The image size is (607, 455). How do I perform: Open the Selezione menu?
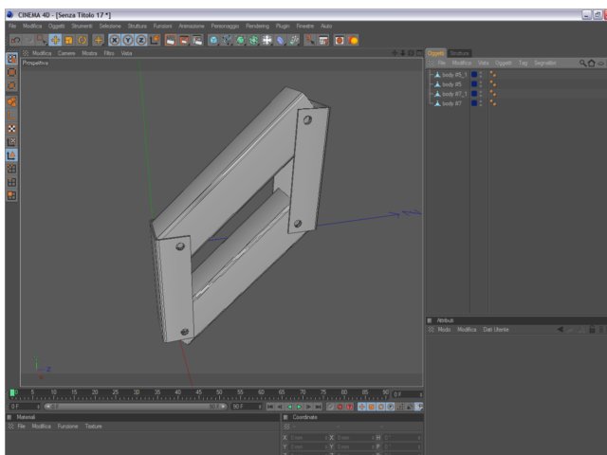pos(110,26)
